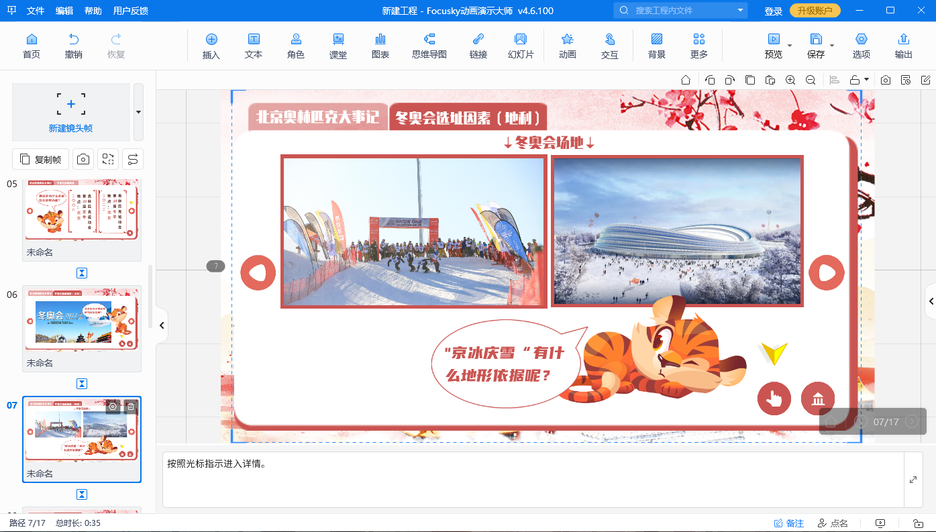Collapse the left frame panel
This screenshot has width=936, height=532.
[x=162, y=325]
